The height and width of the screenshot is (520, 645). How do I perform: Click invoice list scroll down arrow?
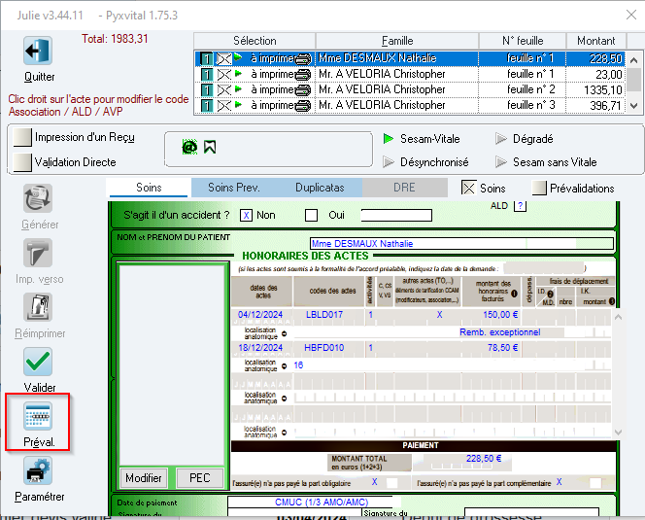tap(634, 106)
